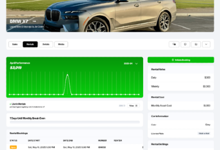Expand the more actions chevron button
The height and width of the screenshot is (150, 220).
[206, 44]
